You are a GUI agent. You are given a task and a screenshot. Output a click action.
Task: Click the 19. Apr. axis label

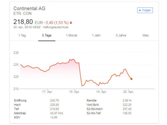click(x=101, y=92)
